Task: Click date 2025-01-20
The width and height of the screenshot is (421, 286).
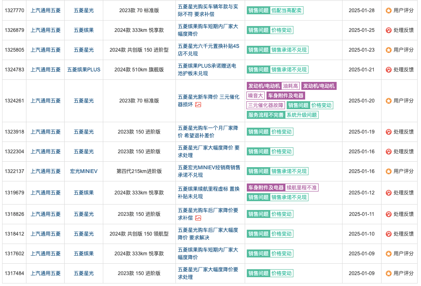Action: click(362, 101)
